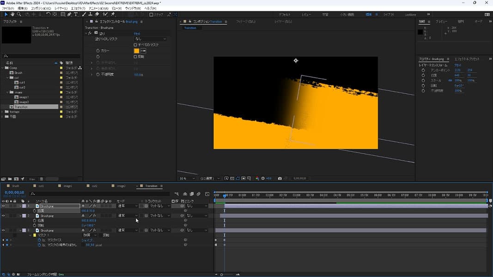
Task: Select the Zoom magnifier tool
Action: 19,14
